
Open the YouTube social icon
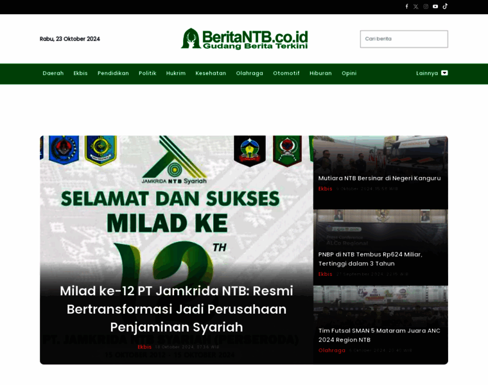click(x=435, y=6)
